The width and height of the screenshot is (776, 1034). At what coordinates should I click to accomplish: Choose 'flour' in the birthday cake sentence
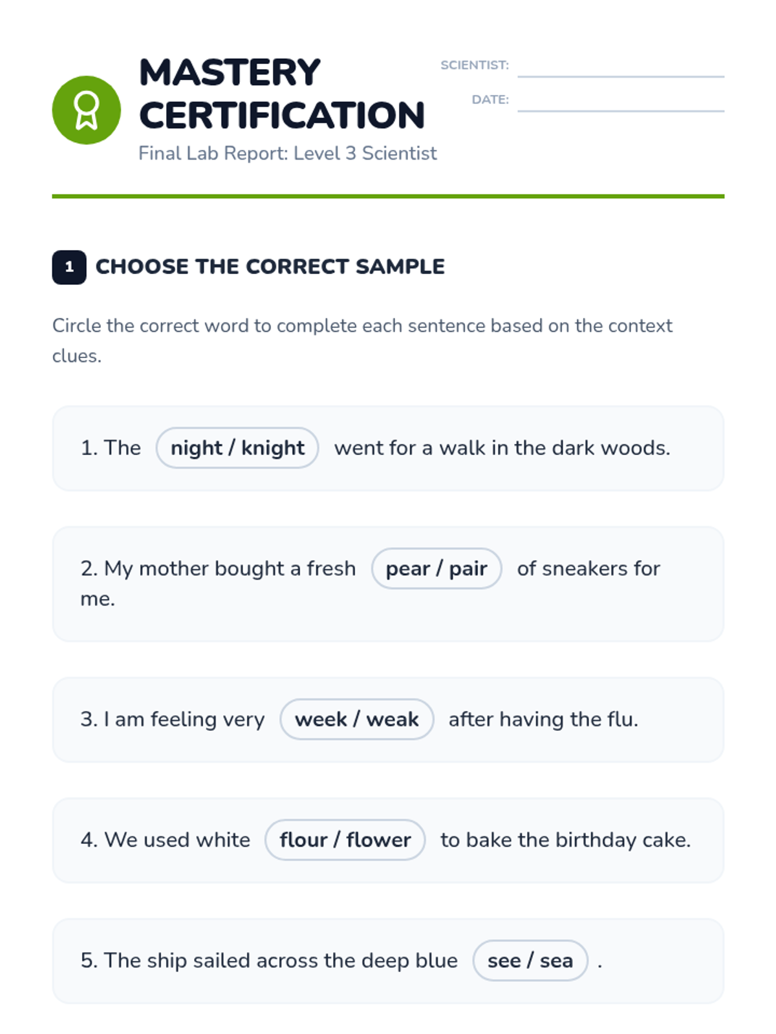(303, 840)
